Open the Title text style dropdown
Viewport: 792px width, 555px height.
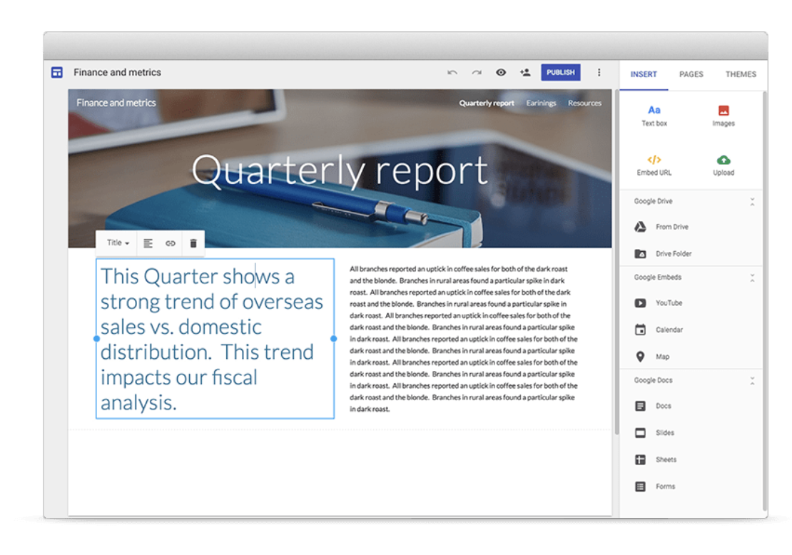tap(118, 243)
